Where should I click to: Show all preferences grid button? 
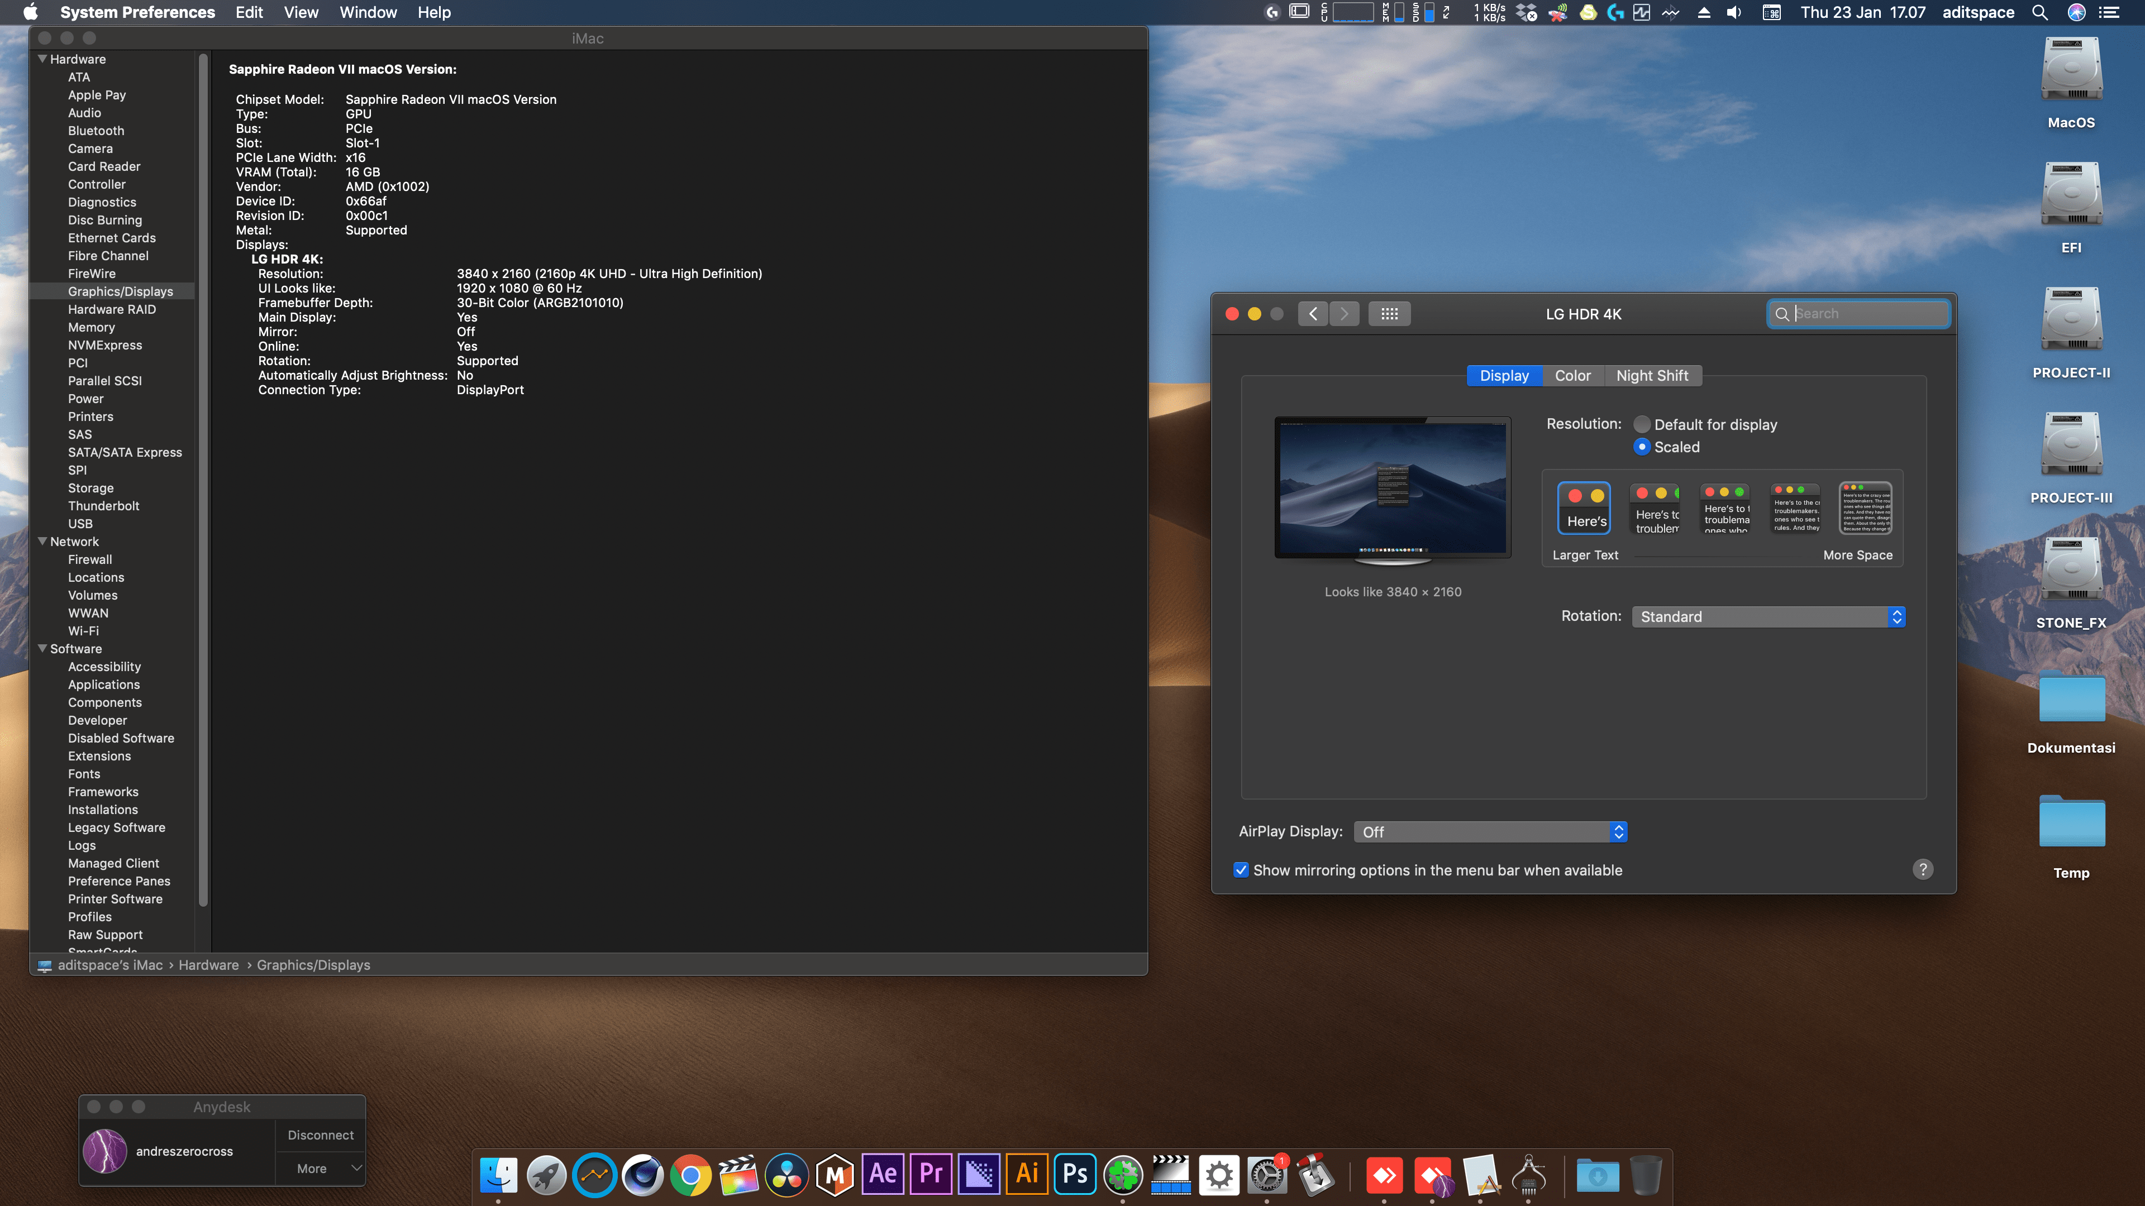[1389, 314]
